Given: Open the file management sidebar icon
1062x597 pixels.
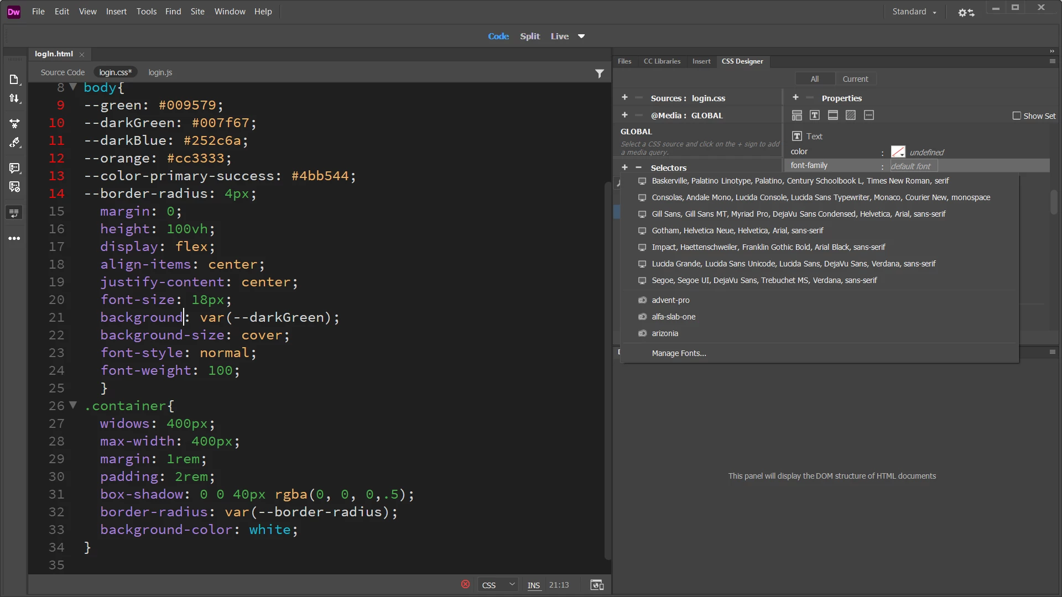Looking at the screenshot, I should pos(14,98).
